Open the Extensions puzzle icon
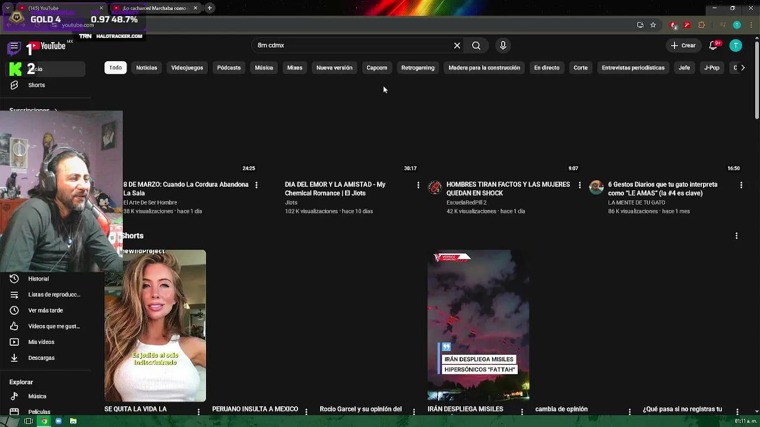Image resolution: width=760 pixels, height=427 pixels. pyautogui.click(x=701, y=25)
